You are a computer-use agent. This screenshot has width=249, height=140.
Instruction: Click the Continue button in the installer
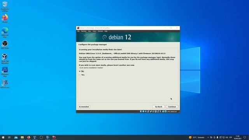pos(172,107)
